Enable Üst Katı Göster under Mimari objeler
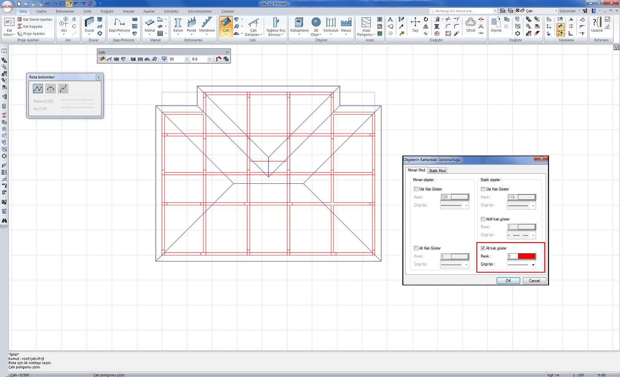The height and width of the screenshot is (377, 620). point(416,189)
